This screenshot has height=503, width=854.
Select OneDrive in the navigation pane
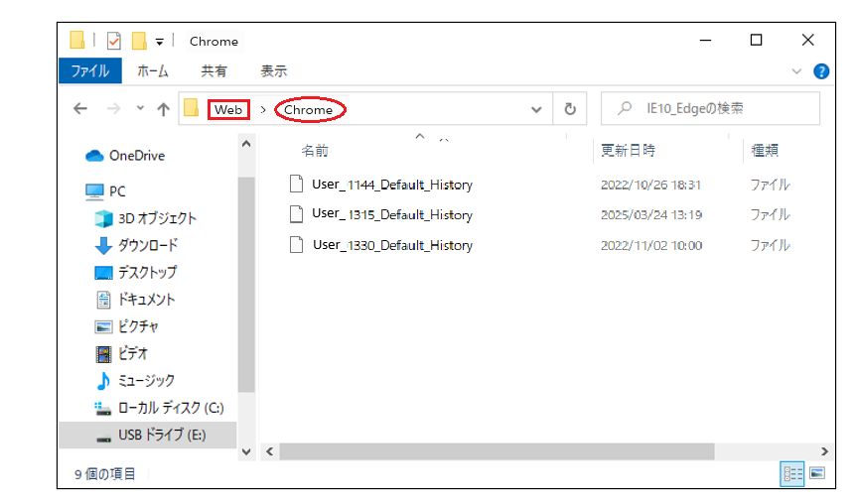pos(125,156)
